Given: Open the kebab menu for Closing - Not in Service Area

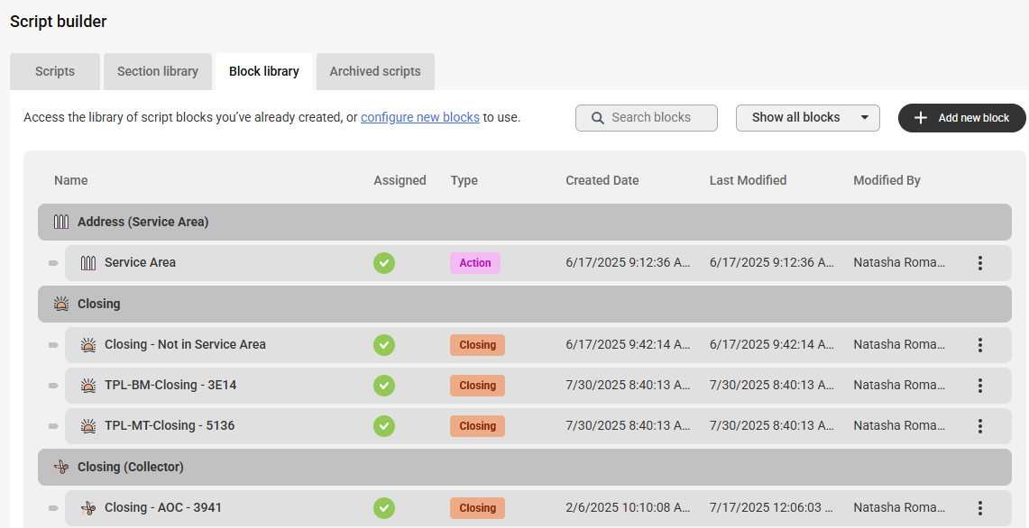Looking at the screenshot, I should (979, 345).
